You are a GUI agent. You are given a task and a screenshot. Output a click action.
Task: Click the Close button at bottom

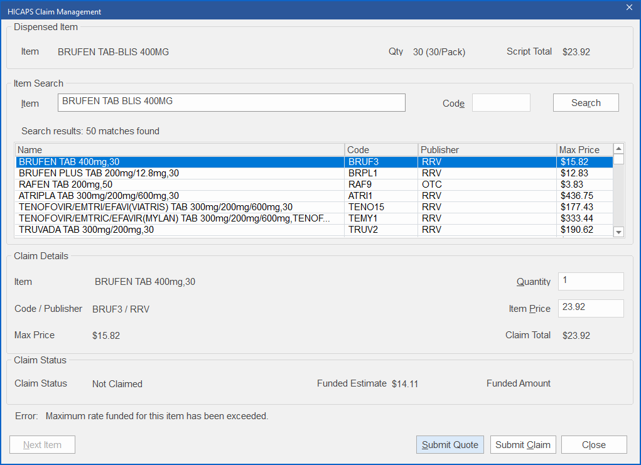coord(593,445)
